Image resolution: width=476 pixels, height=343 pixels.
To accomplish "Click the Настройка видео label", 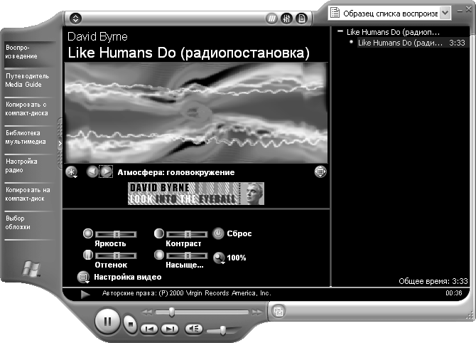I will [127, 277].
